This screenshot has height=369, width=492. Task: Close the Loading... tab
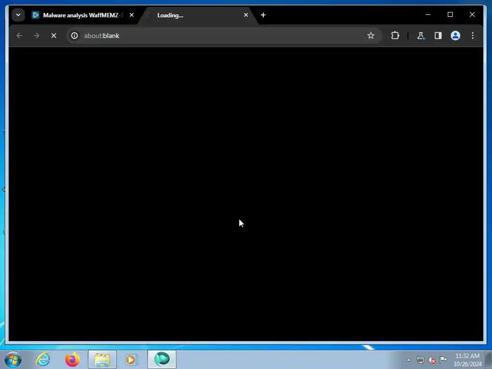tap(246, 15)
